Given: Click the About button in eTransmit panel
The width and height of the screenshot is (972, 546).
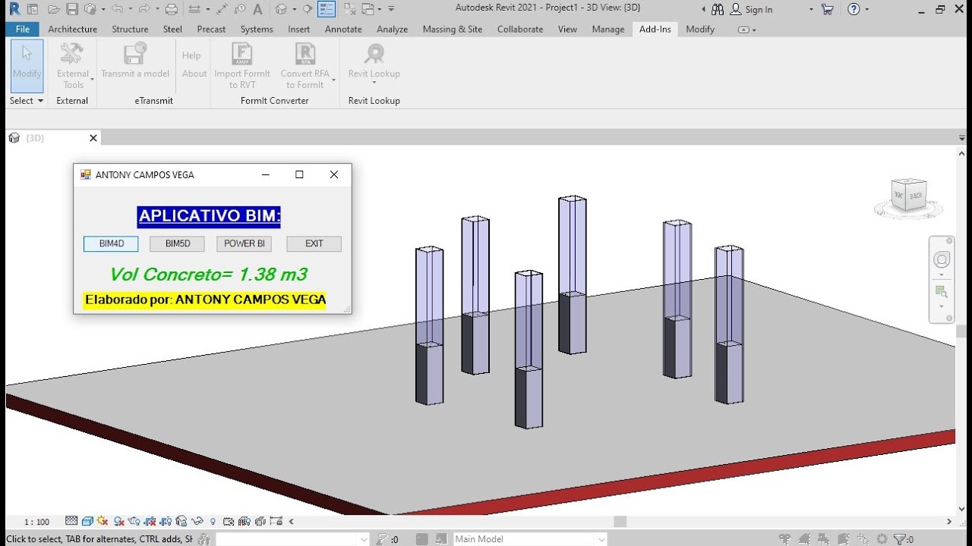Looking at the screenshot, I should click(194, 74).
